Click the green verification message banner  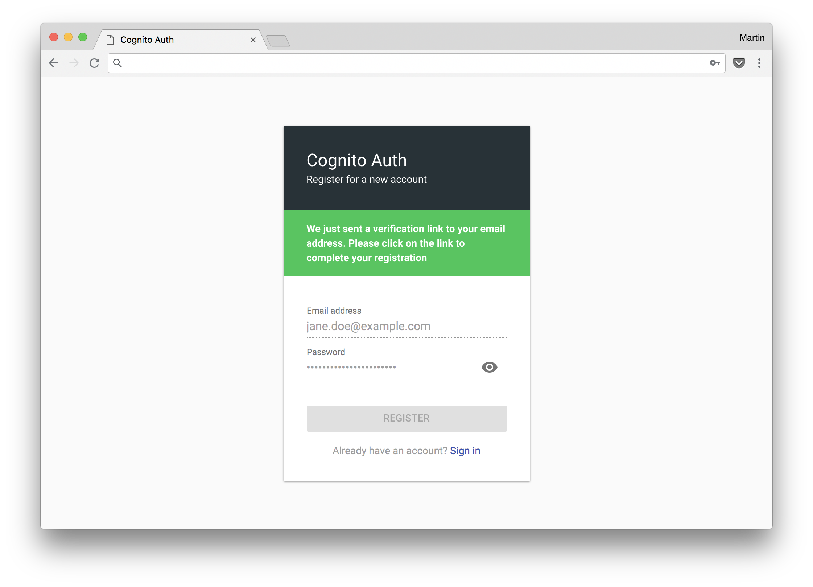[406, 243]
